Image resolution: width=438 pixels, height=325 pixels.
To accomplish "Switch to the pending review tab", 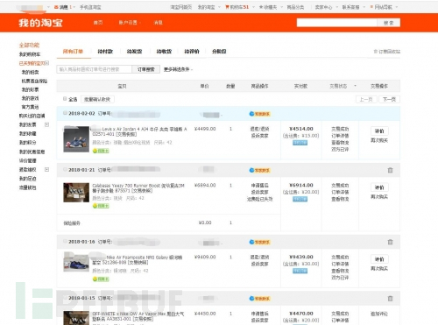I will [192, 52].
